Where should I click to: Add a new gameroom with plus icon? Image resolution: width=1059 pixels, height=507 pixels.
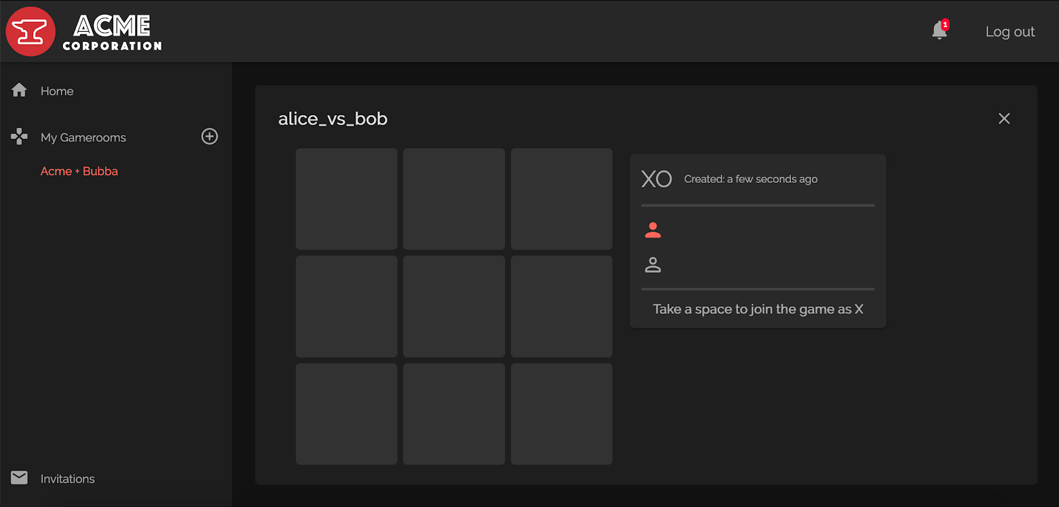[209, 136]
